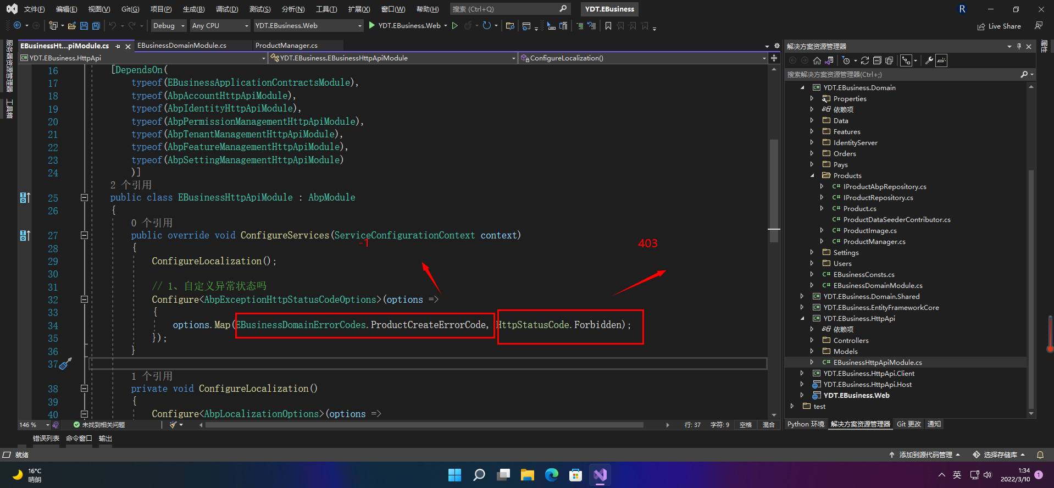This screenshot has width=1054, height=488.
Task: Click the 2 个引用 CodeLens link
Action: point(131,185)
